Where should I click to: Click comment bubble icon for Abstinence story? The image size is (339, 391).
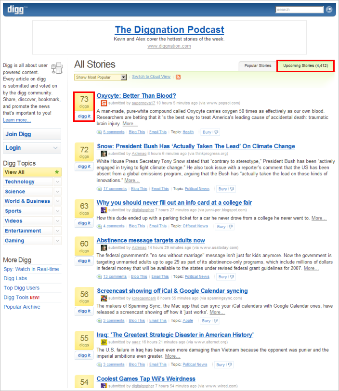click(99, 276)
